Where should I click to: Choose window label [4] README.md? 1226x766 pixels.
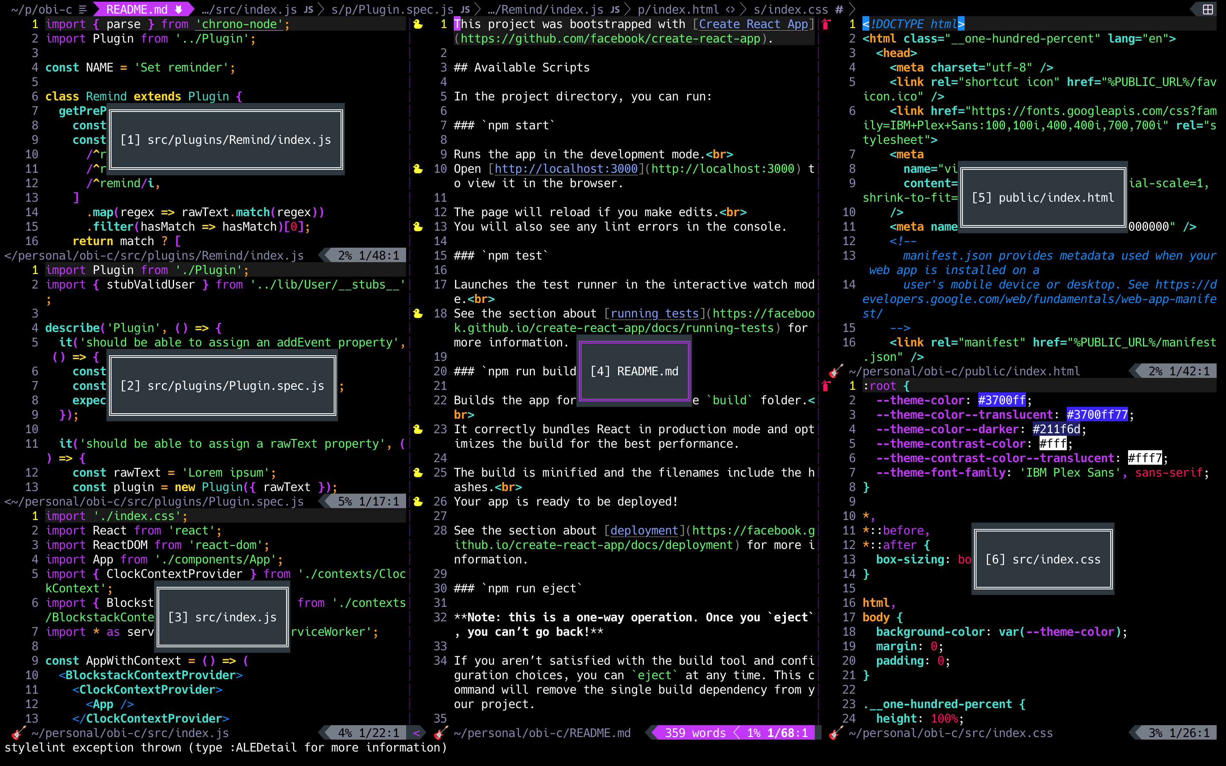click(x=634, y=372)
